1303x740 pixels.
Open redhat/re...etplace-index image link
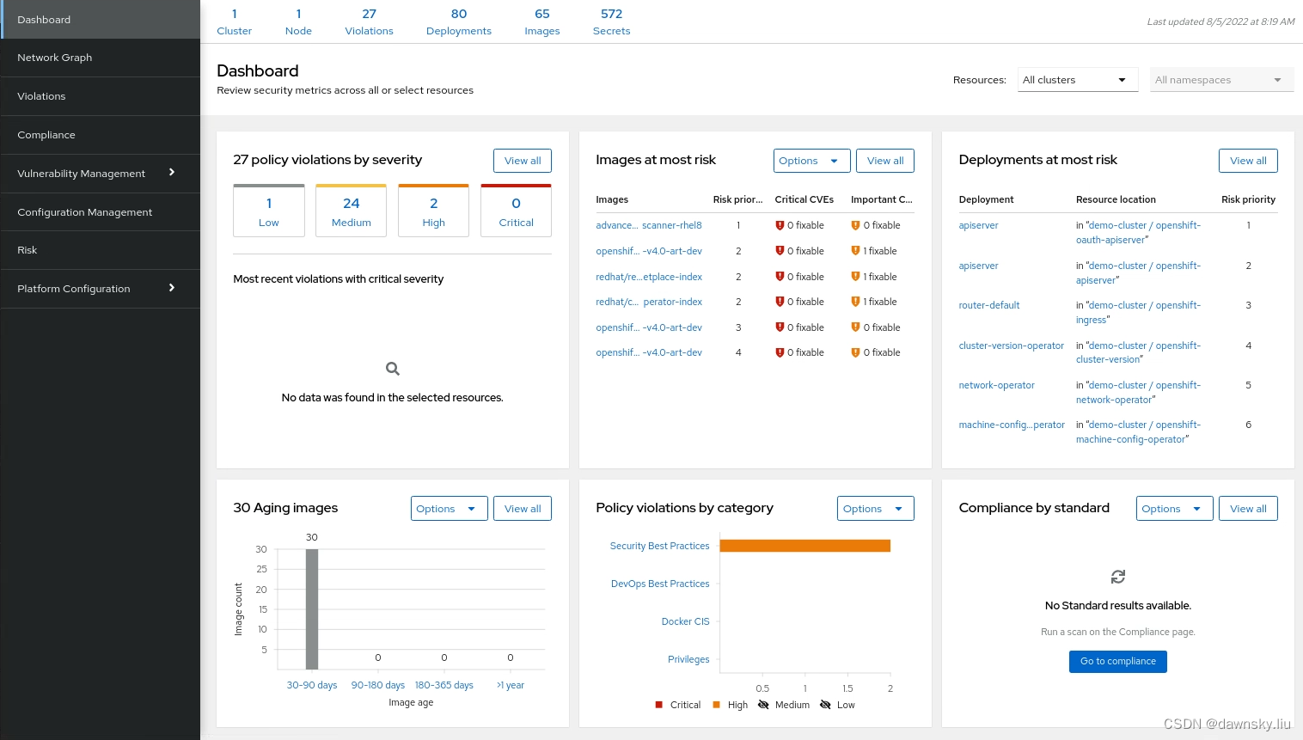[649, 277]
